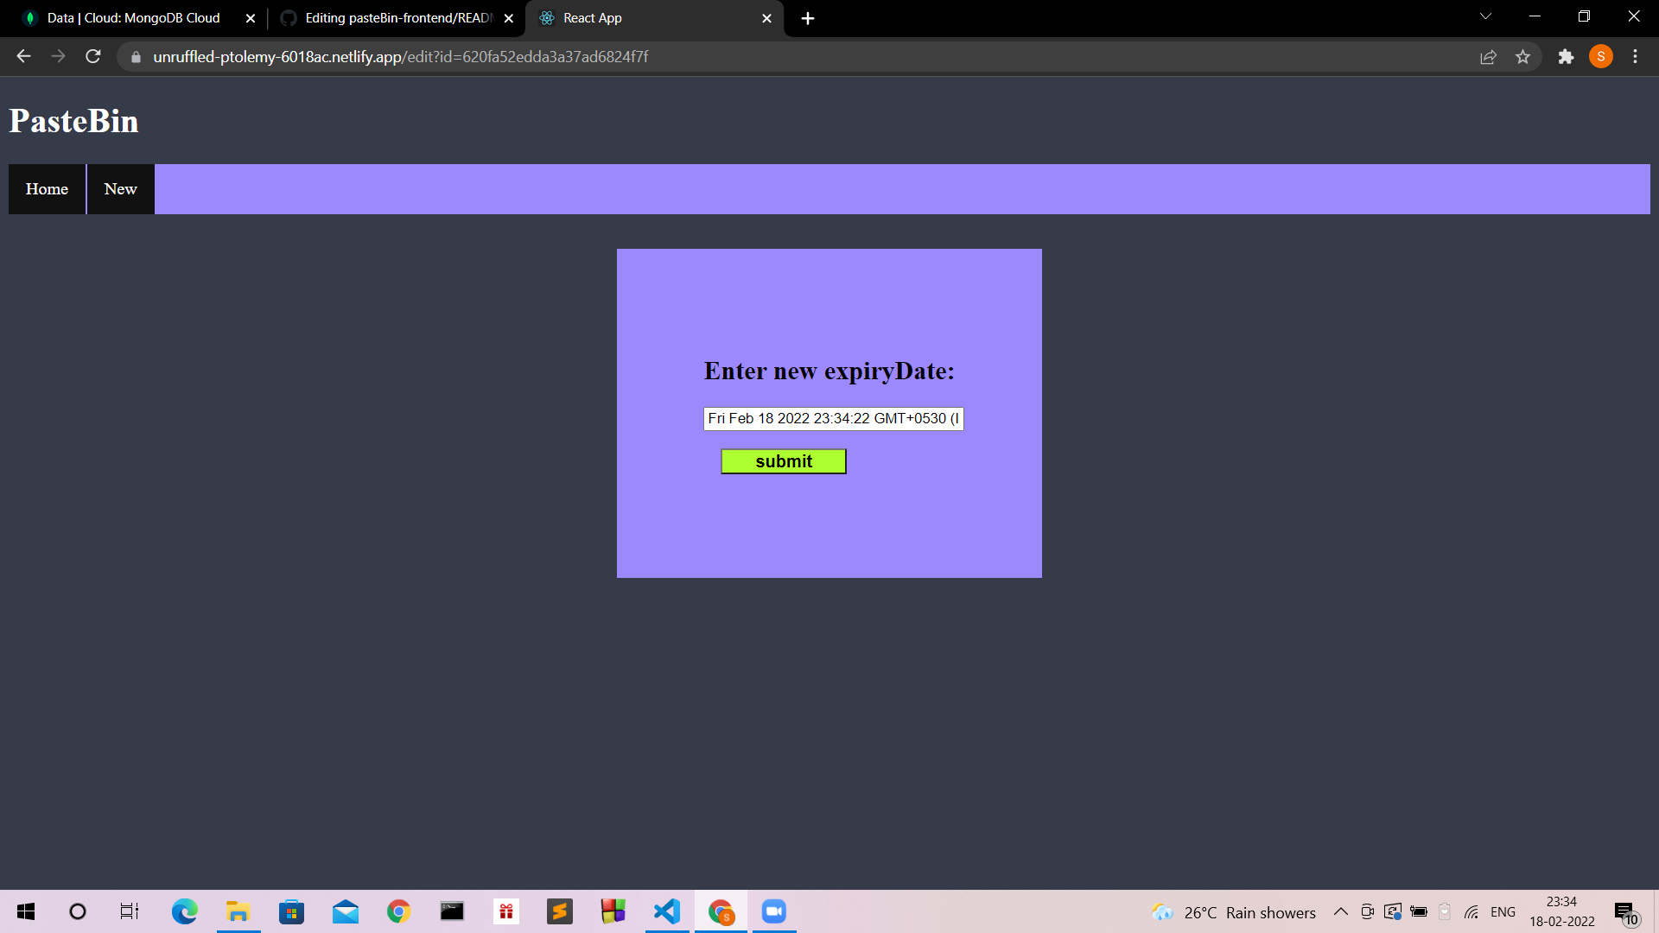
Task: Bookmark this page with the star icon
Action: [1524, 56]
